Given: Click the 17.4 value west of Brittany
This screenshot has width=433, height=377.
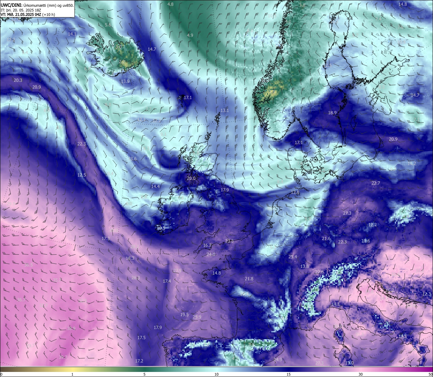Looking at the screenshot, I should 167,281.
